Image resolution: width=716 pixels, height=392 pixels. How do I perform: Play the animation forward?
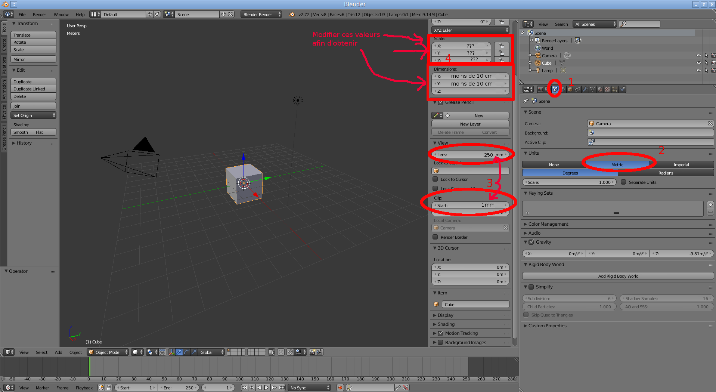pyautogui.click(x=267, y=388)
